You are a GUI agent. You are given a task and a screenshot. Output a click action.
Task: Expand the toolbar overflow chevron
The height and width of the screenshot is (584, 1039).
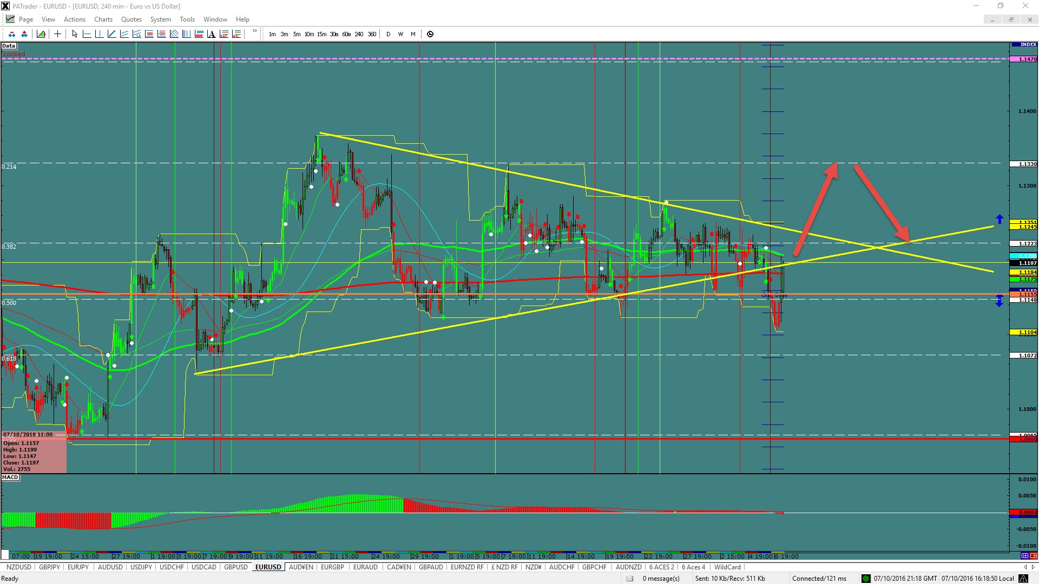[254, 31]
